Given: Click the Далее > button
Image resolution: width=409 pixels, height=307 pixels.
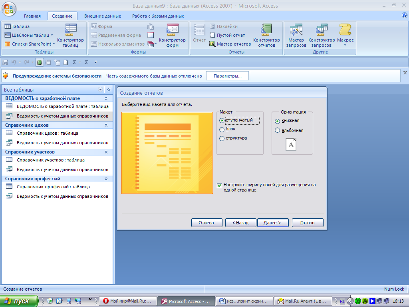Looking at the screenshot, I should [x=273, y=223].
